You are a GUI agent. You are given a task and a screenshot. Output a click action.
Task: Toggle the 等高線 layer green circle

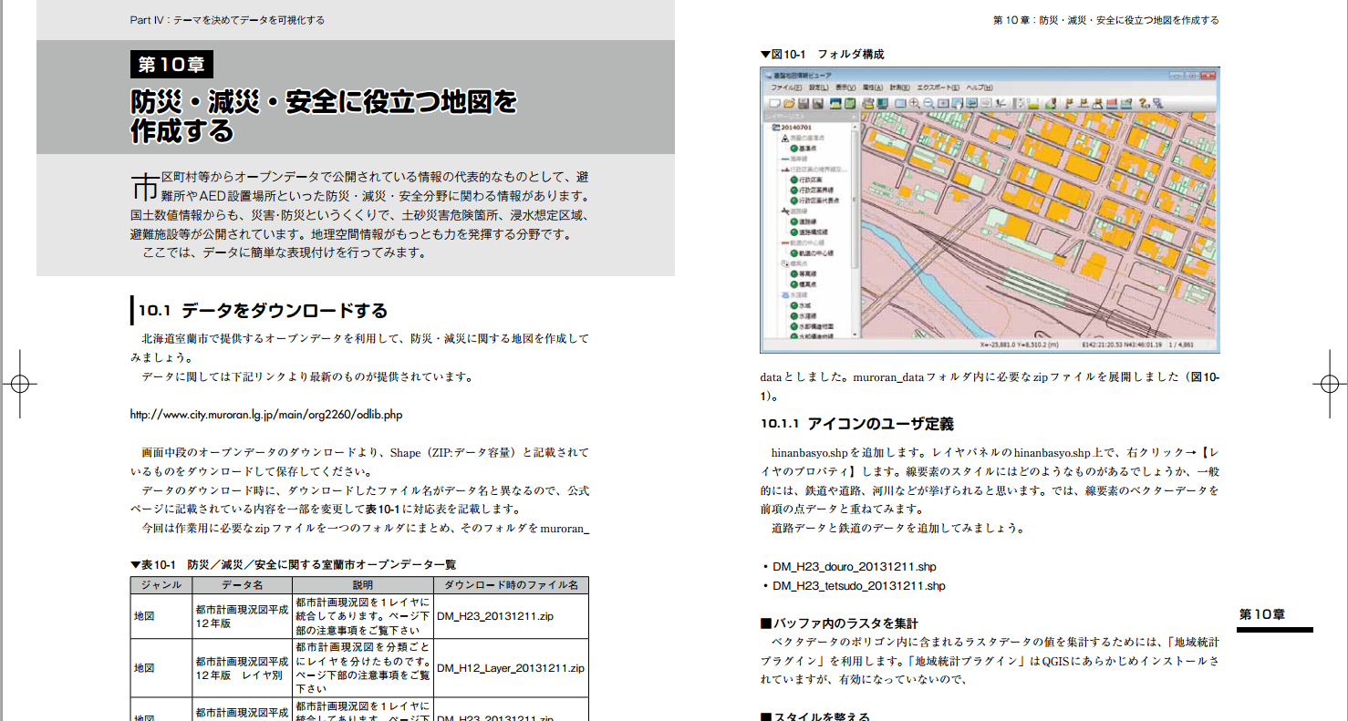click(x=793, y=273)
